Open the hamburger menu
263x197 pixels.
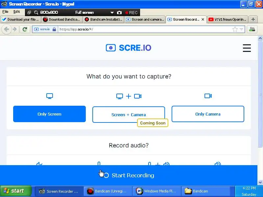click(247, 48)
